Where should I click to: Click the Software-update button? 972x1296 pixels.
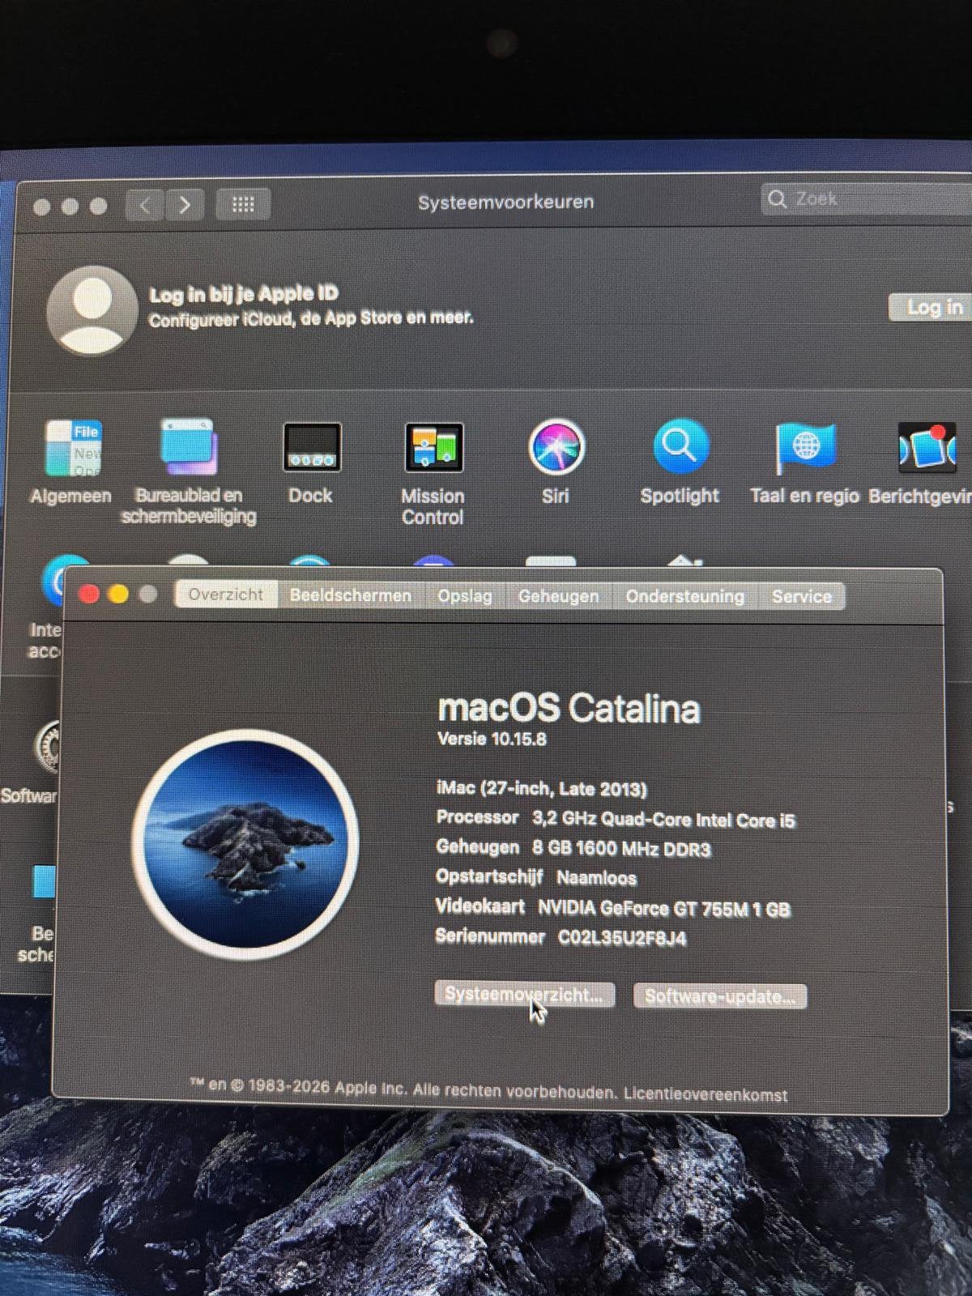click(x=720, y=996)
